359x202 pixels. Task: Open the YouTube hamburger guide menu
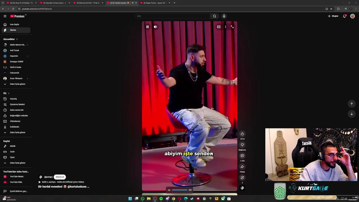click(5, 16)
